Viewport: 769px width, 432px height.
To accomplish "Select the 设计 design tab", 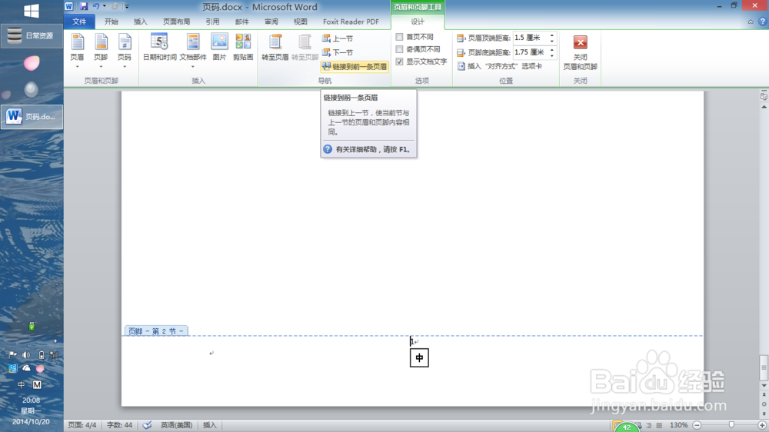I will point(418,22).
